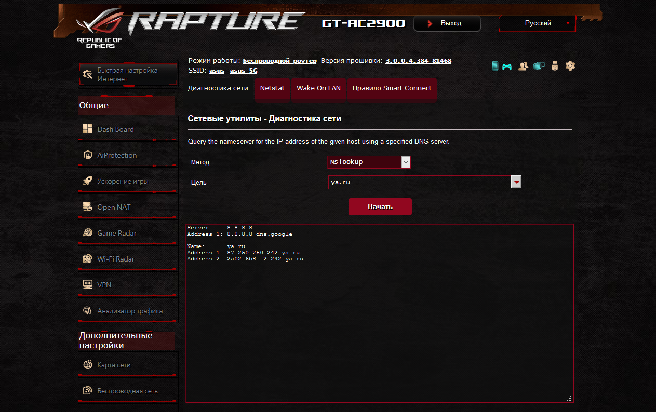Click the Open NAT sidebar icon
Viewport: 656px width, 412px height.
coord(88,207)
